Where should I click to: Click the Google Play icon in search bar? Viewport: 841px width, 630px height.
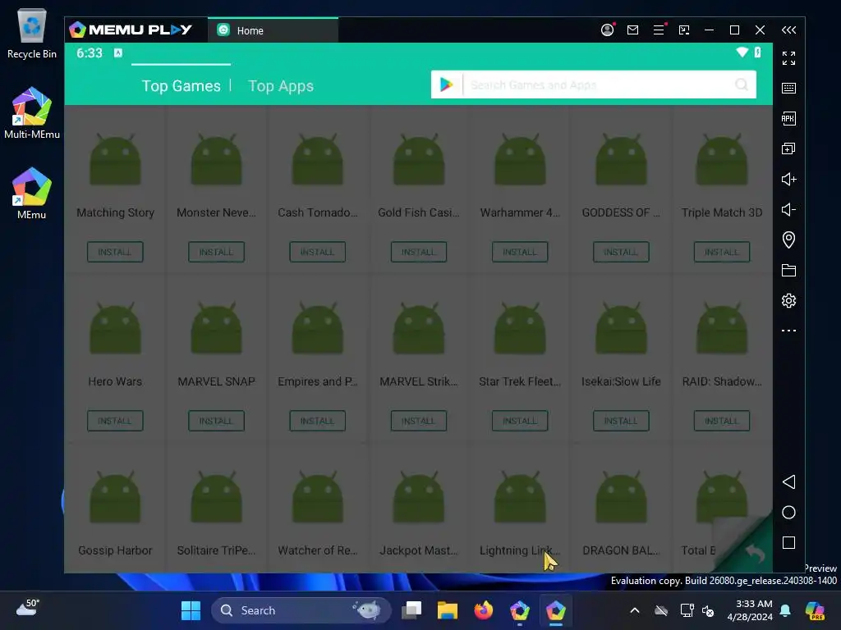tap(446, 84)
